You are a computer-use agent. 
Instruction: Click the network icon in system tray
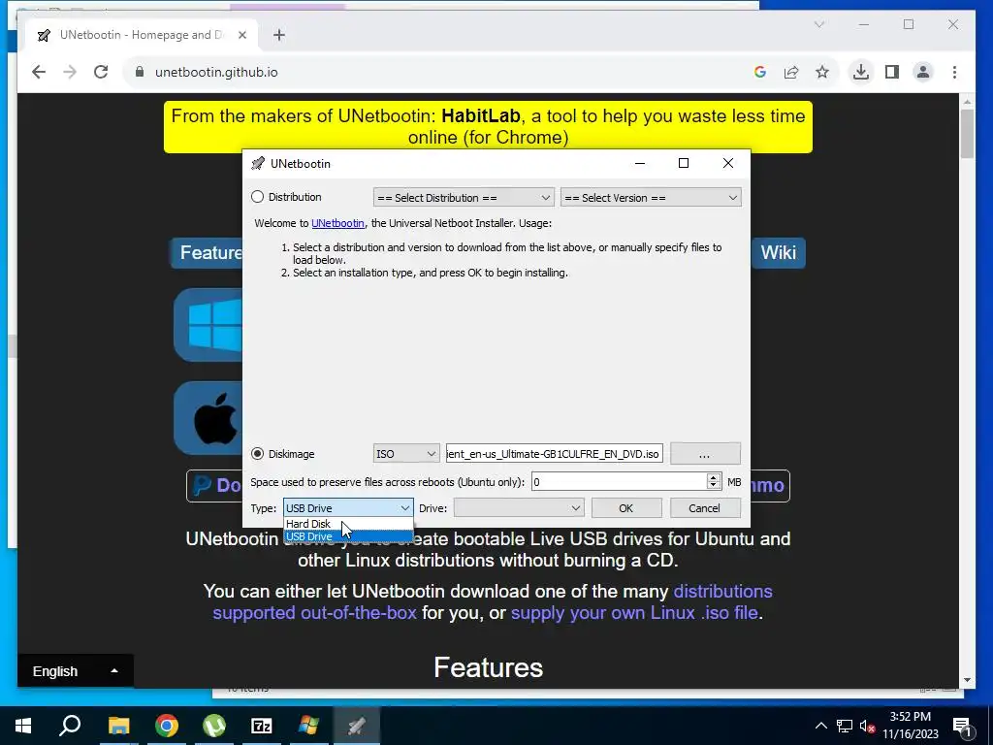845,726
